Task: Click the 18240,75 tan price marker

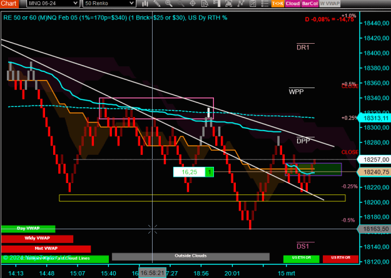Action: point(374,172)
